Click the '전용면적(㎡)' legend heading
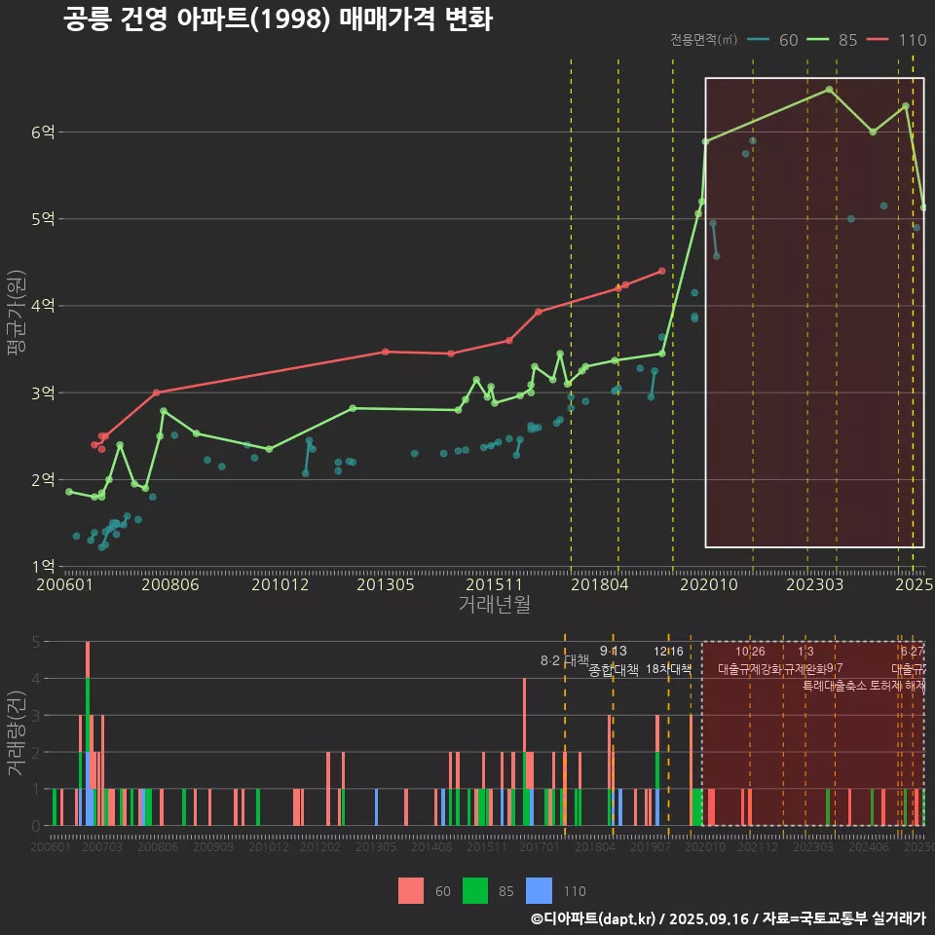Screen dimensions: 935x935 703,40
